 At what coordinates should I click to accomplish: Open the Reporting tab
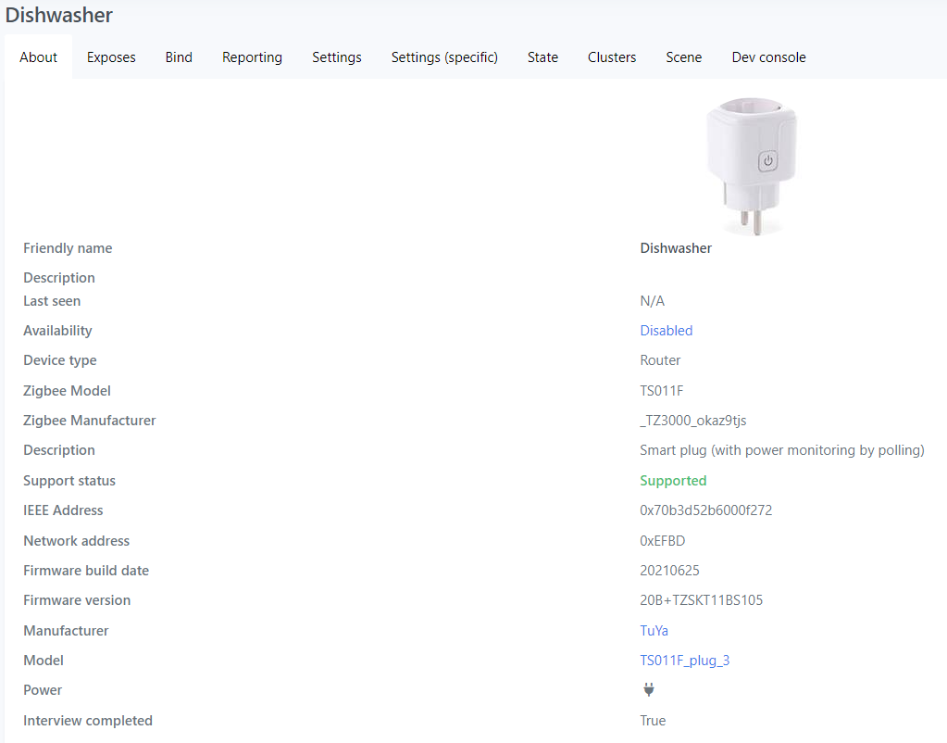[252, 57]
